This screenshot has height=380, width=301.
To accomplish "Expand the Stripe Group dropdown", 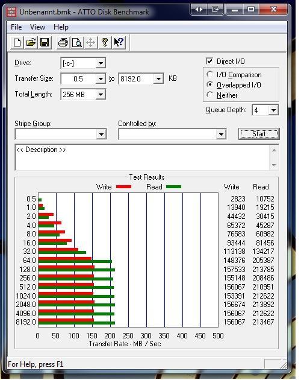I will (x=101, y=134).
